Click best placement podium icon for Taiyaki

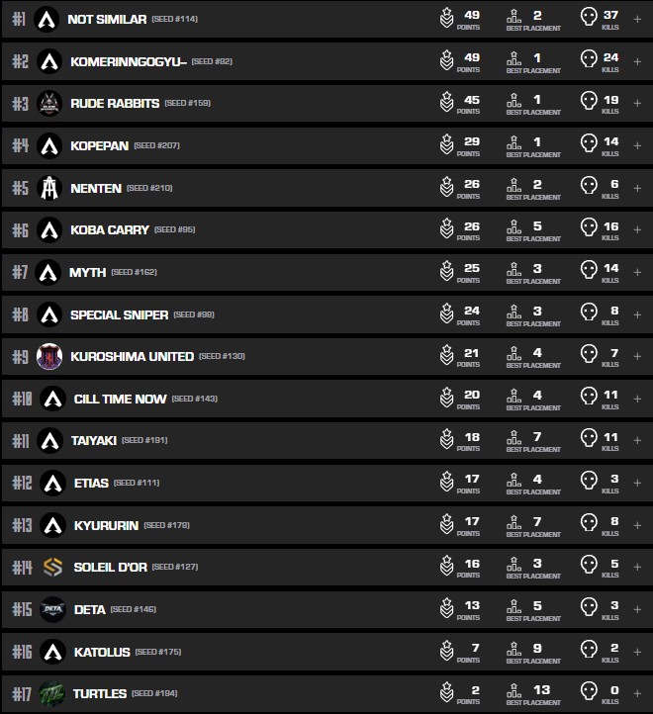pos(513,440)
